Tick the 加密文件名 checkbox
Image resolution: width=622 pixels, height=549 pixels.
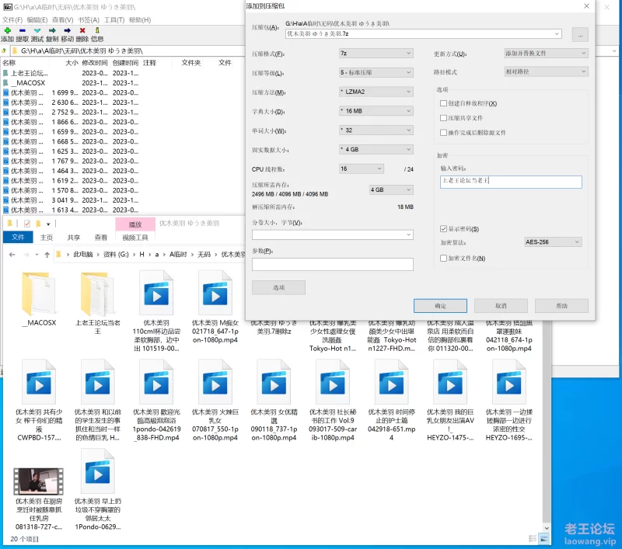click(x=443, y=259)
